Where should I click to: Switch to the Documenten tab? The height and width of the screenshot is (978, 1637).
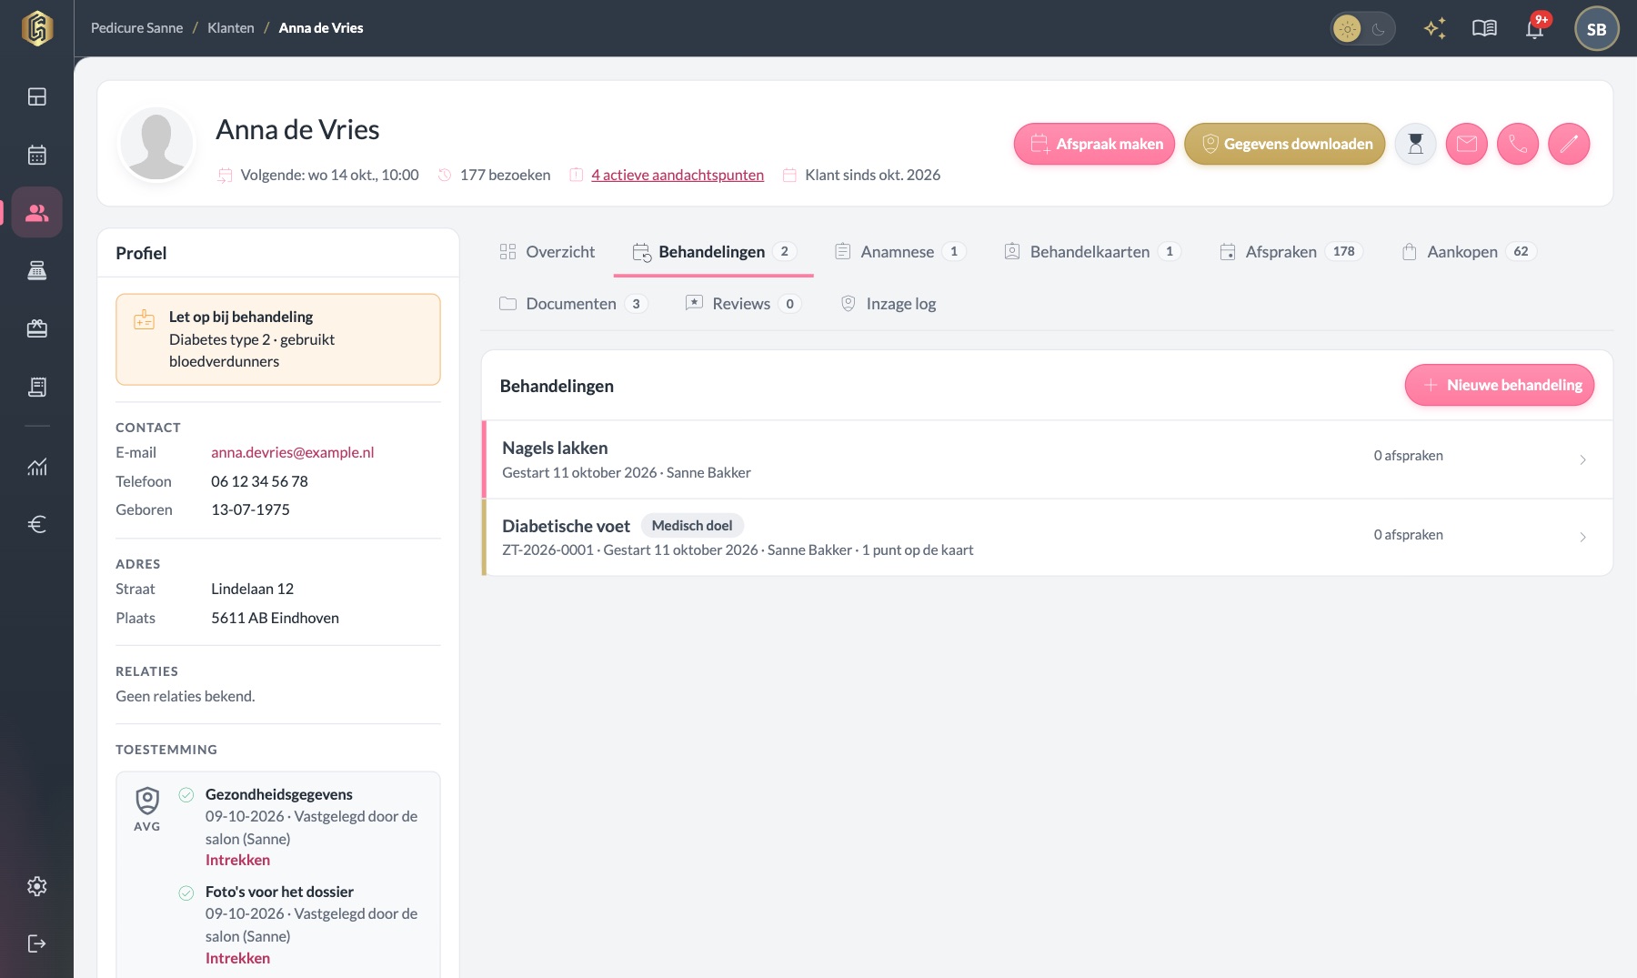573,304
